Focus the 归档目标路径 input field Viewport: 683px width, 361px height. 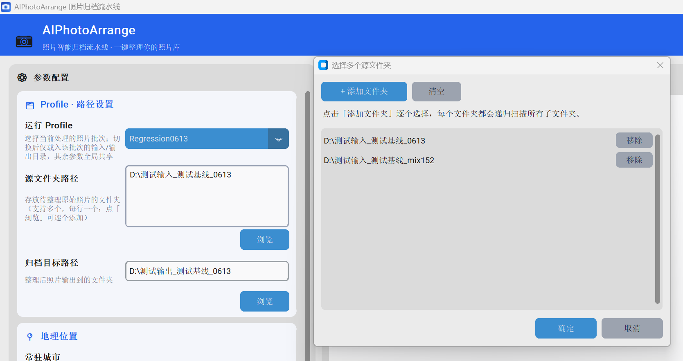tap(207, 271)
